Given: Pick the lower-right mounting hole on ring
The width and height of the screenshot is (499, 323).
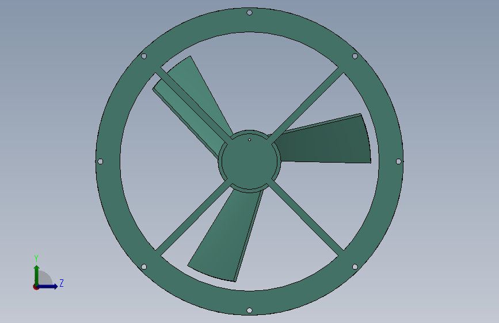Looking at the screenshot, I should (355, 267).
